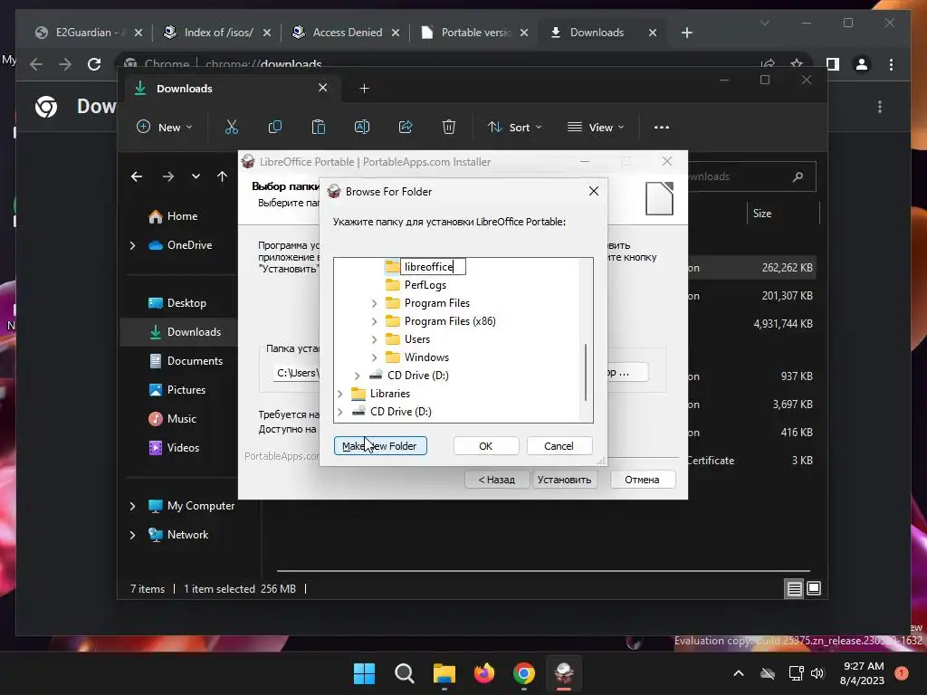Click the Cut scissors icon in File Explorer
The width and height of the screenshot is (927, 695).
(x=231, y=127)
